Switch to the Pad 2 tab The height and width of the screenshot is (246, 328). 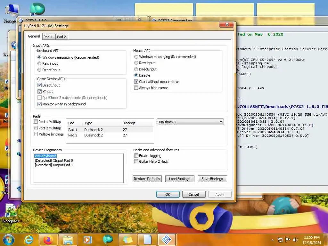(61, 37)
